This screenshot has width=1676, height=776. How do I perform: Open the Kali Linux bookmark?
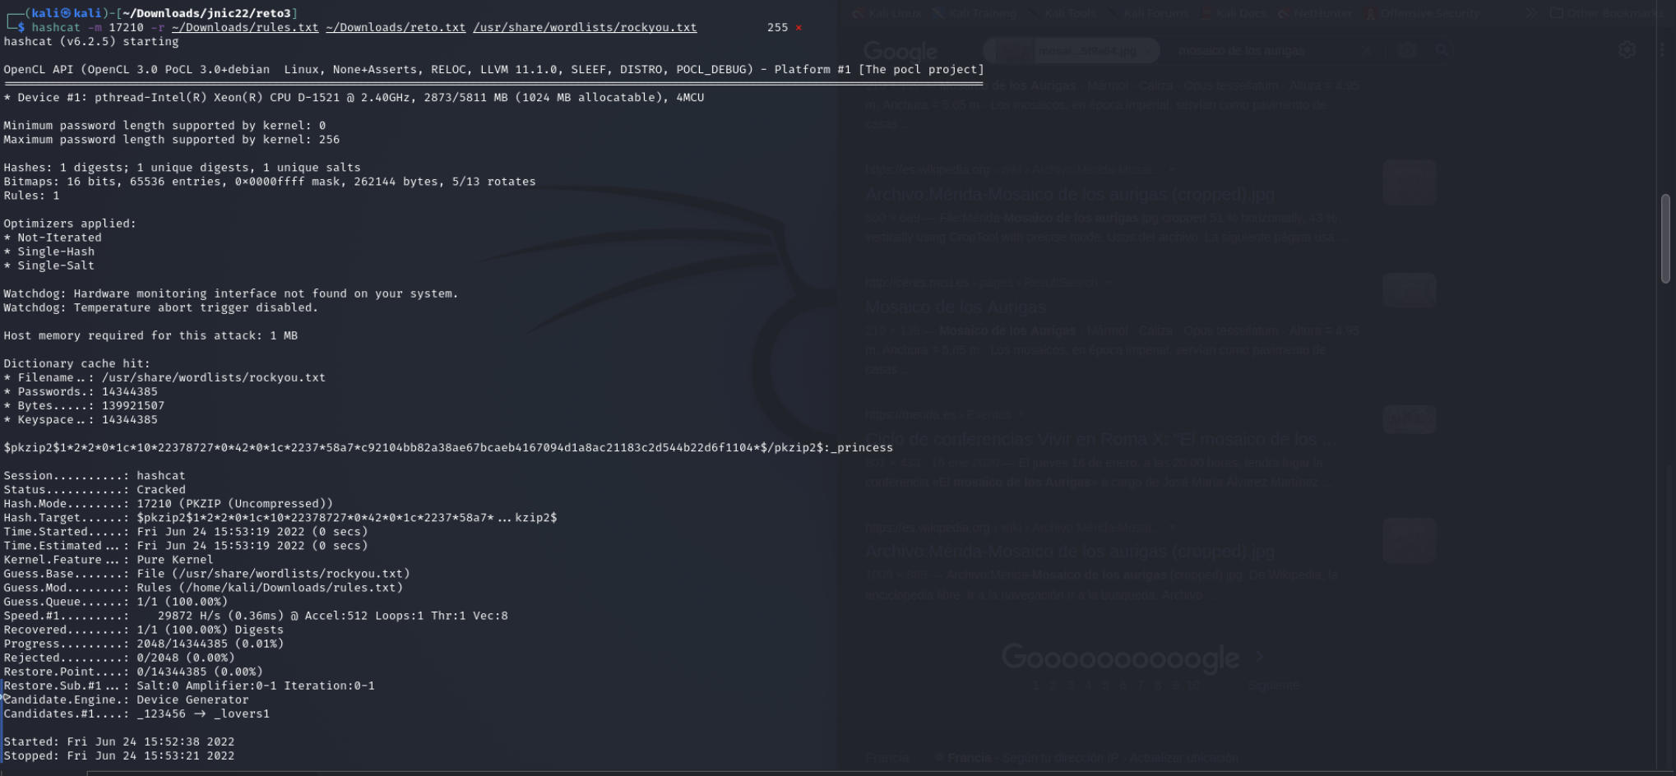pos(887,13)
